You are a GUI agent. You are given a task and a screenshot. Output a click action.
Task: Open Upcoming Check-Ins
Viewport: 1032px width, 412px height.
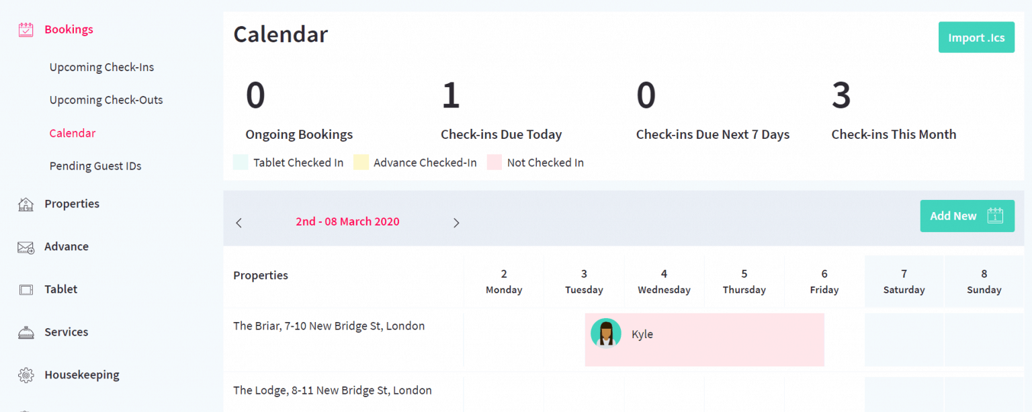click(101, 66)
